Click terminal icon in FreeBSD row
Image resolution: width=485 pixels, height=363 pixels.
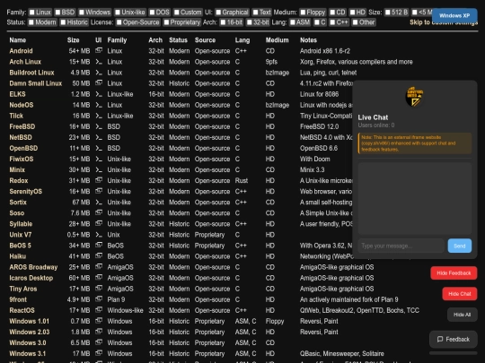click(99, 126)
